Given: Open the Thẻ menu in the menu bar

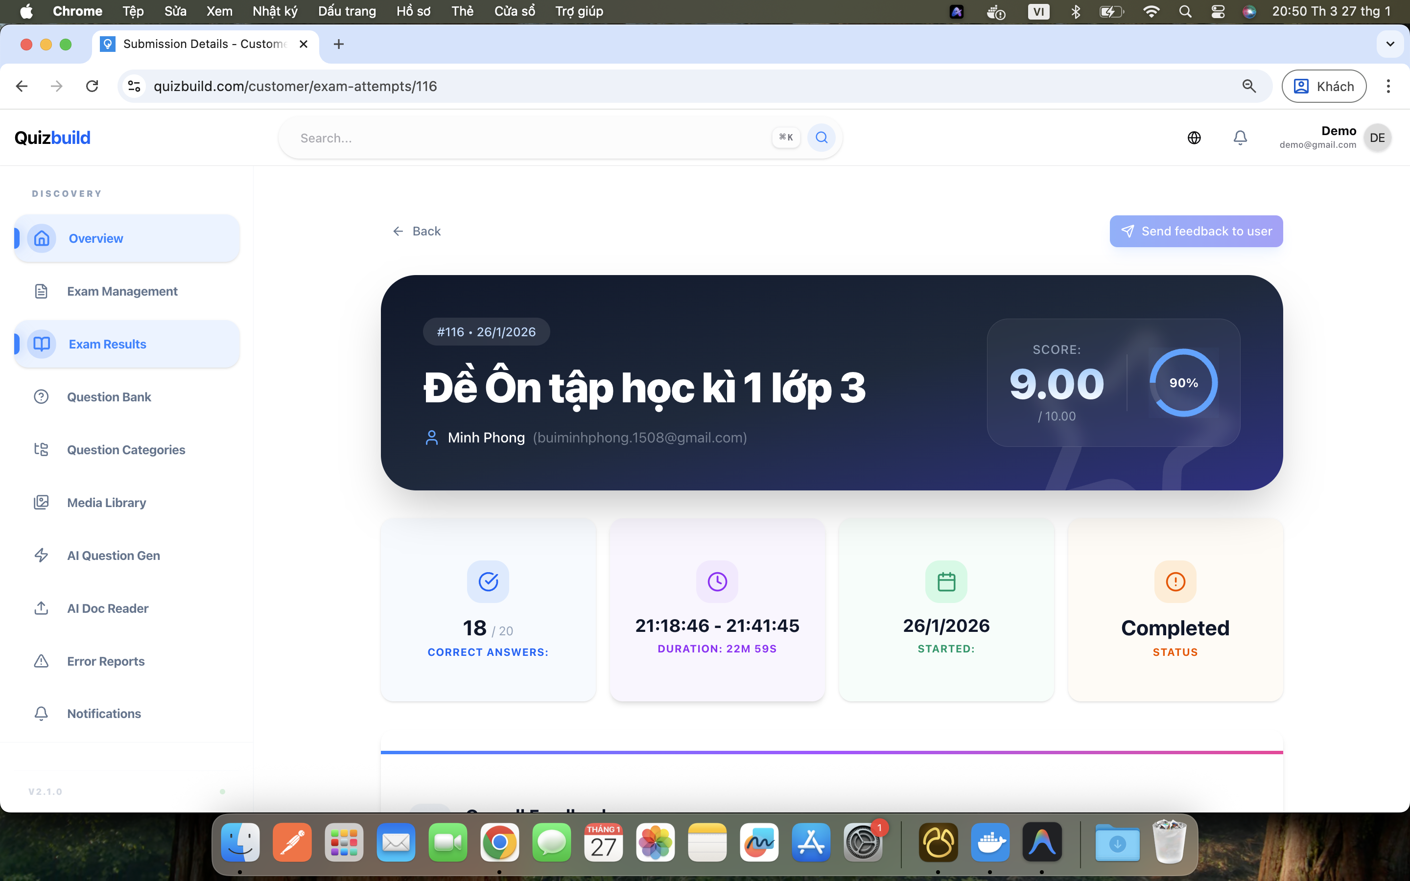Looking at the screenshot, I should [x=463, y=11].
